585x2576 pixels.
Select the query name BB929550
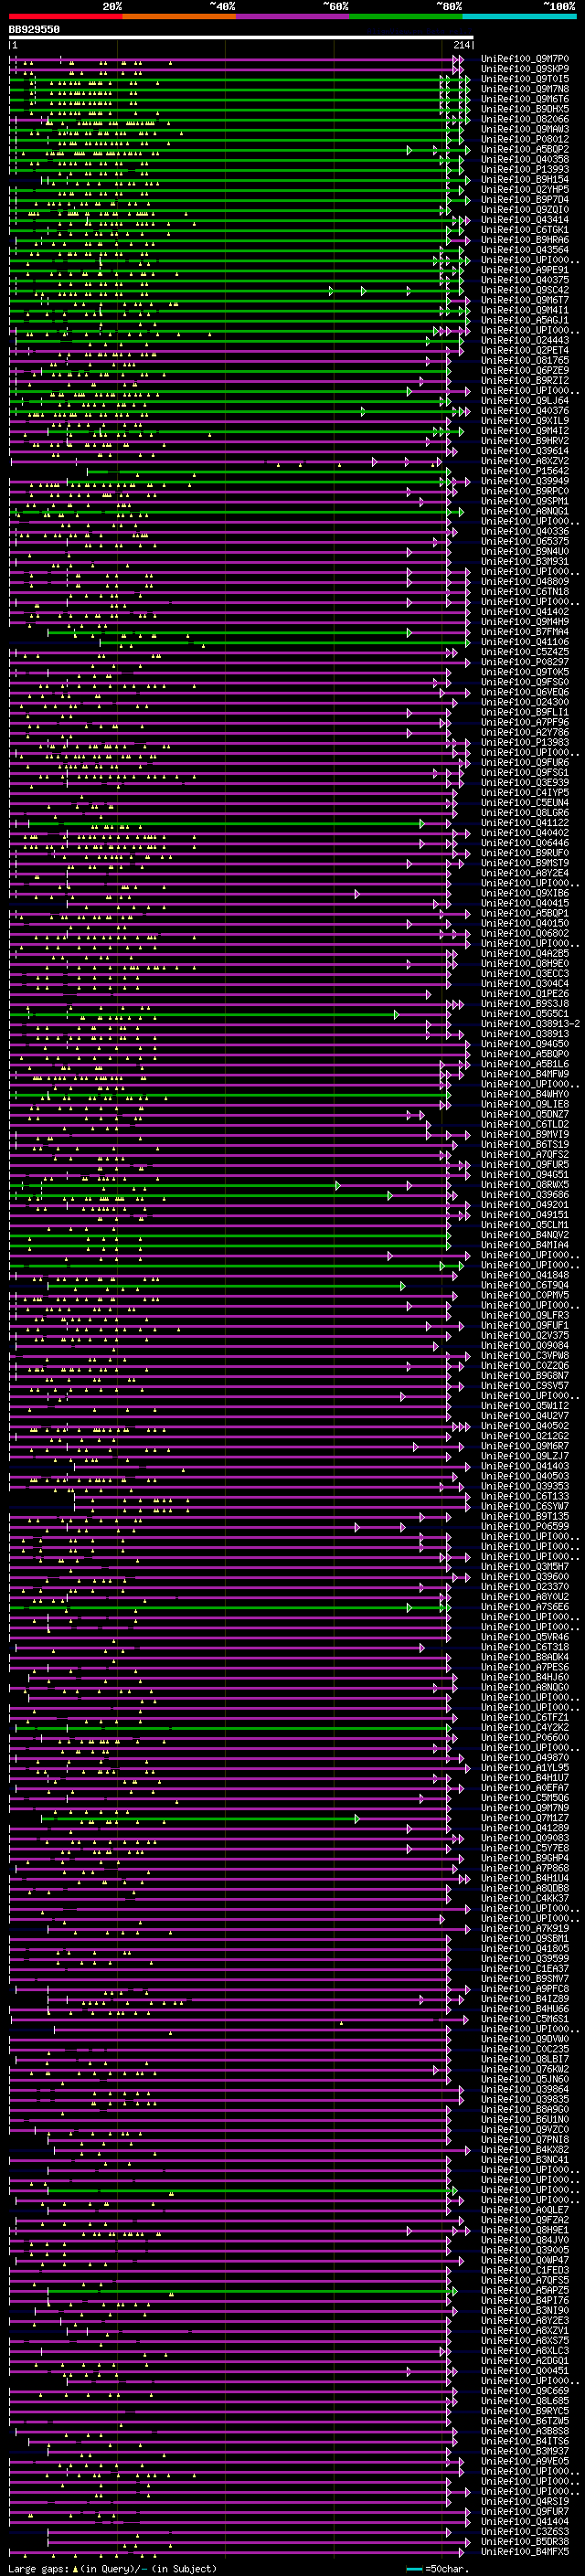click(x=34, y=30)
